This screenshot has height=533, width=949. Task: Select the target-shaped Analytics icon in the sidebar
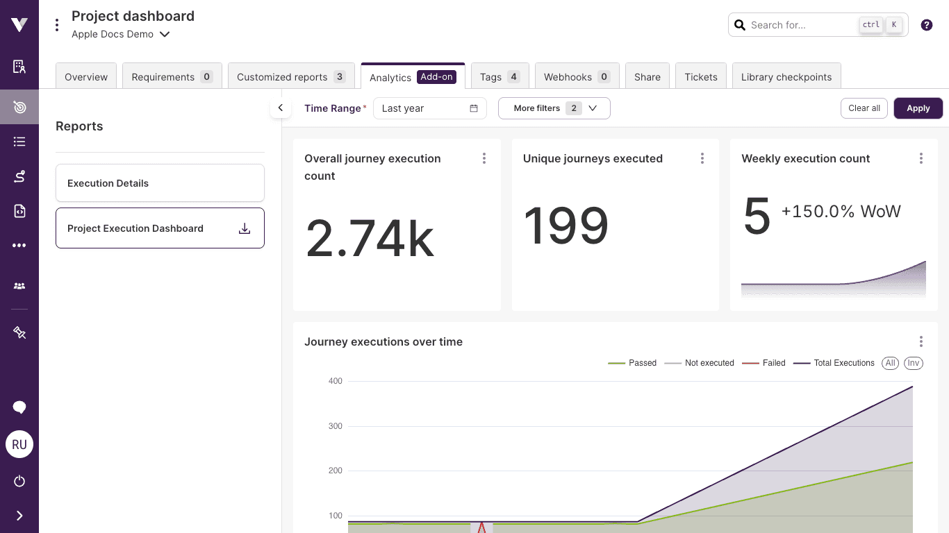pyautogui.click(x=19, y=107)
